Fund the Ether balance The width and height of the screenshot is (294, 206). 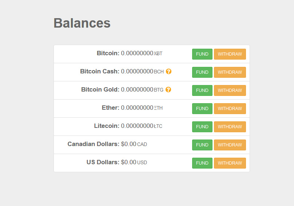click(202, 109)
